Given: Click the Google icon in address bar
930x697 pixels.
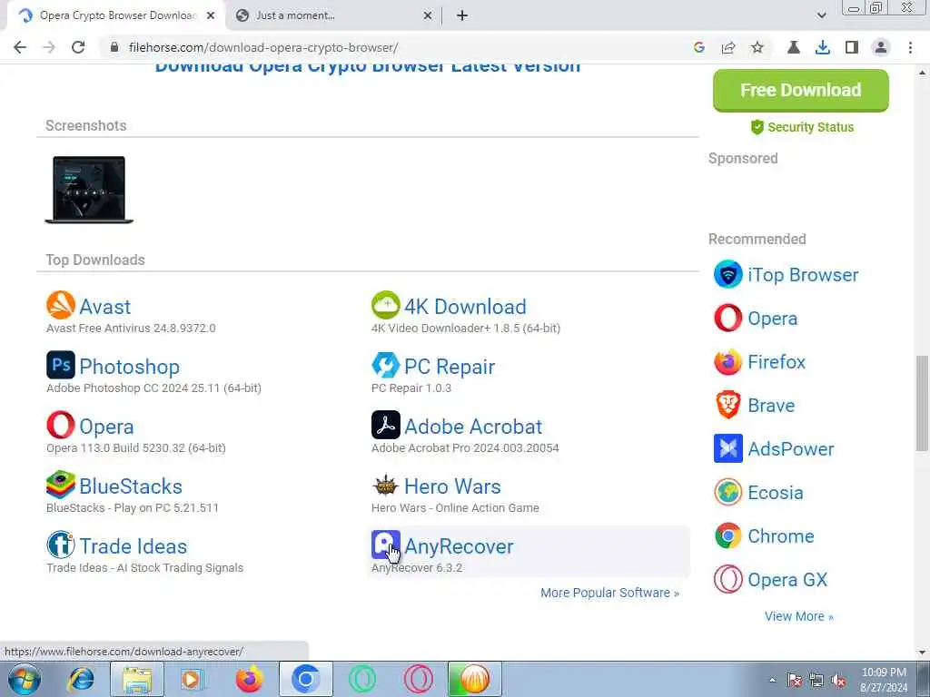Looking at the screenshot, I should pyautogui.click(x=699, y=47).
